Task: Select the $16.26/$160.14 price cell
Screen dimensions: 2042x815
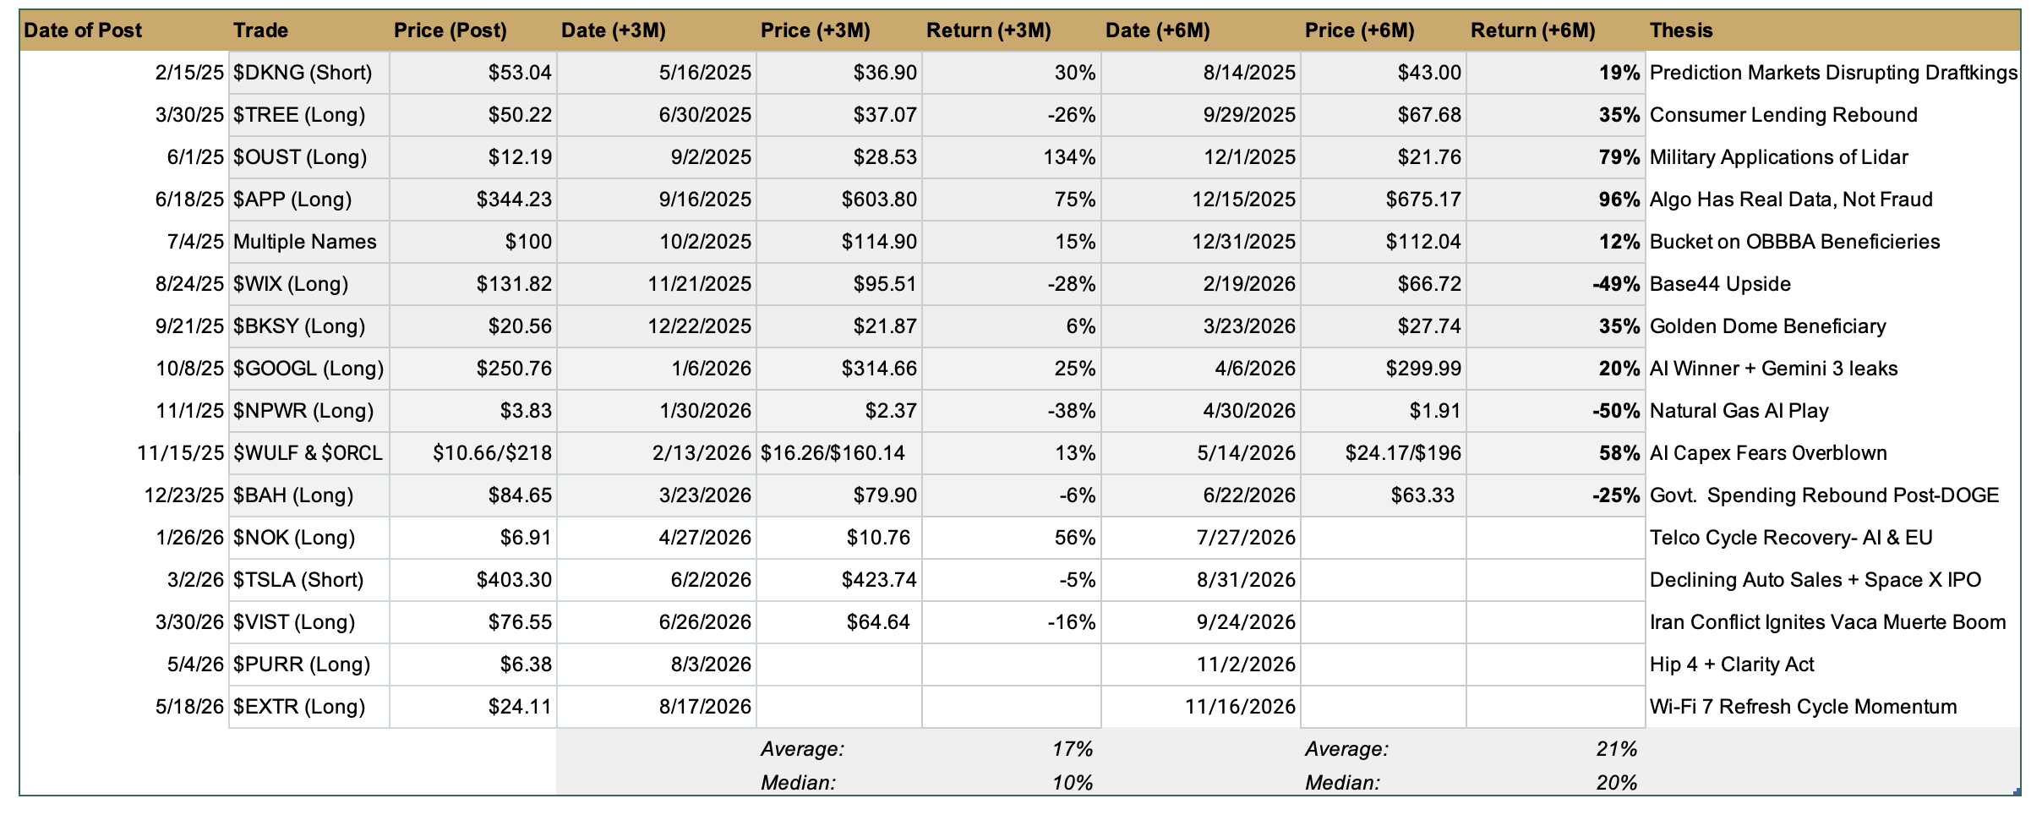Action: 839,453
